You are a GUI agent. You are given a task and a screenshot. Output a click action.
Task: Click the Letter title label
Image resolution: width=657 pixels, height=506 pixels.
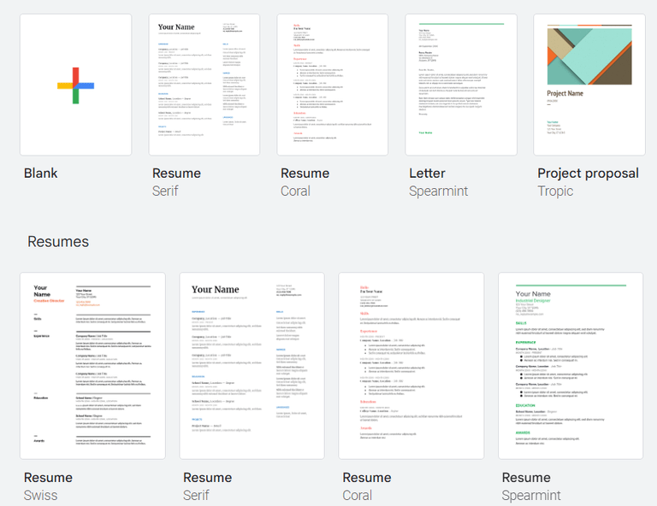(x=427, y=174)
